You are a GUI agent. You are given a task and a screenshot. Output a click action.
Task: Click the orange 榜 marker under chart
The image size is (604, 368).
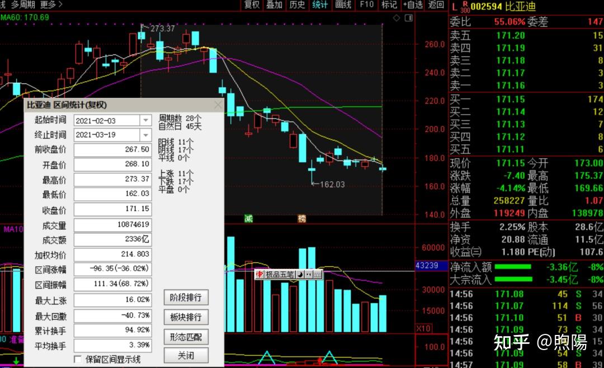301,219
